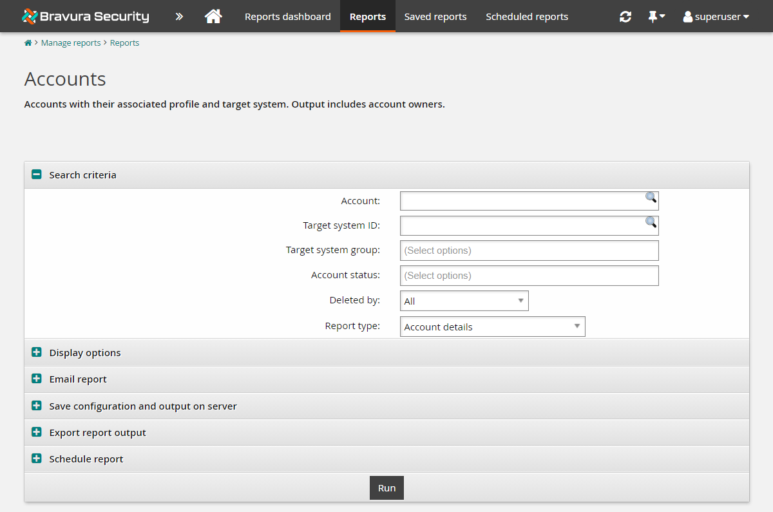Click the Bravura Security logo

(84, 16)
